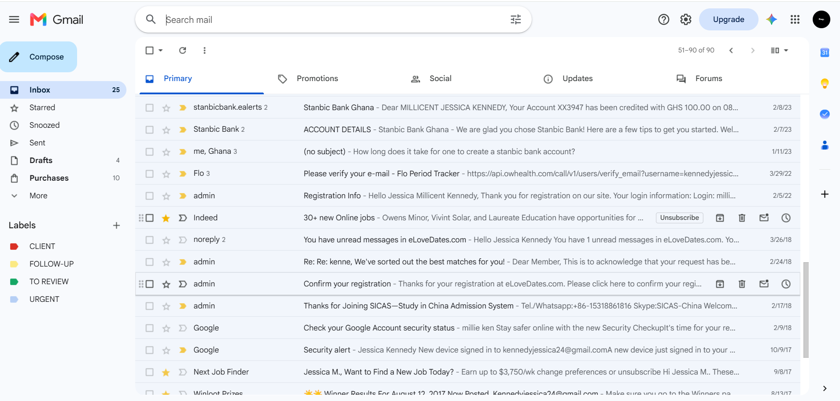Image resolution: width=840 pixels, height=401 pixels.
Task: Click the message list vertical scrollbar
Action: pyautogui.click(x=806, y=309)
